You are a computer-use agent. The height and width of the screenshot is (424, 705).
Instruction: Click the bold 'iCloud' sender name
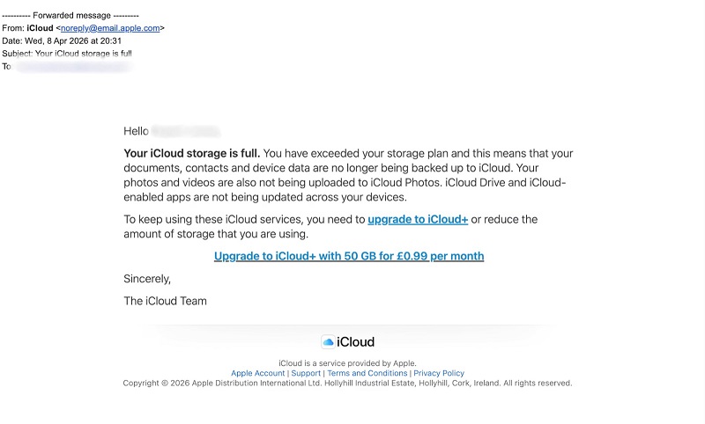point(40,28)
